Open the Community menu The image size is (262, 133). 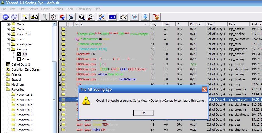[84, 9]
